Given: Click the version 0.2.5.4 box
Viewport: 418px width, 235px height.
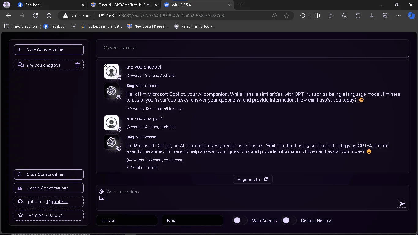Looking at the screenshot, I should (x=49, y=215).
